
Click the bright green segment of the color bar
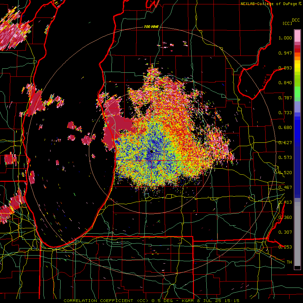[x=297, y=92]
